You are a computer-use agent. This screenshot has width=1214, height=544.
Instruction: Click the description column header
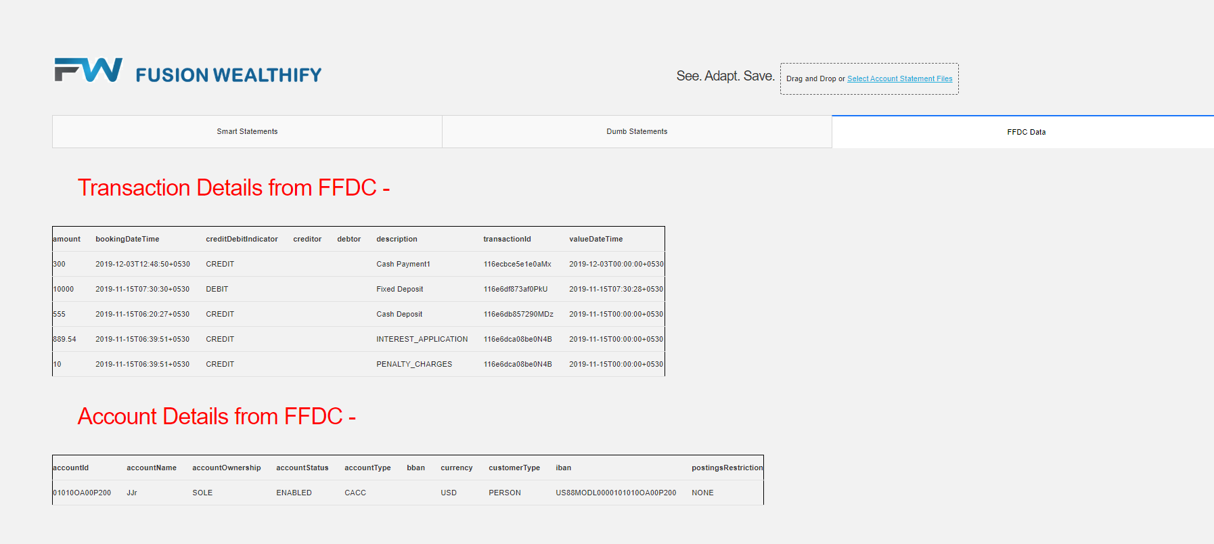click(397, 239)
